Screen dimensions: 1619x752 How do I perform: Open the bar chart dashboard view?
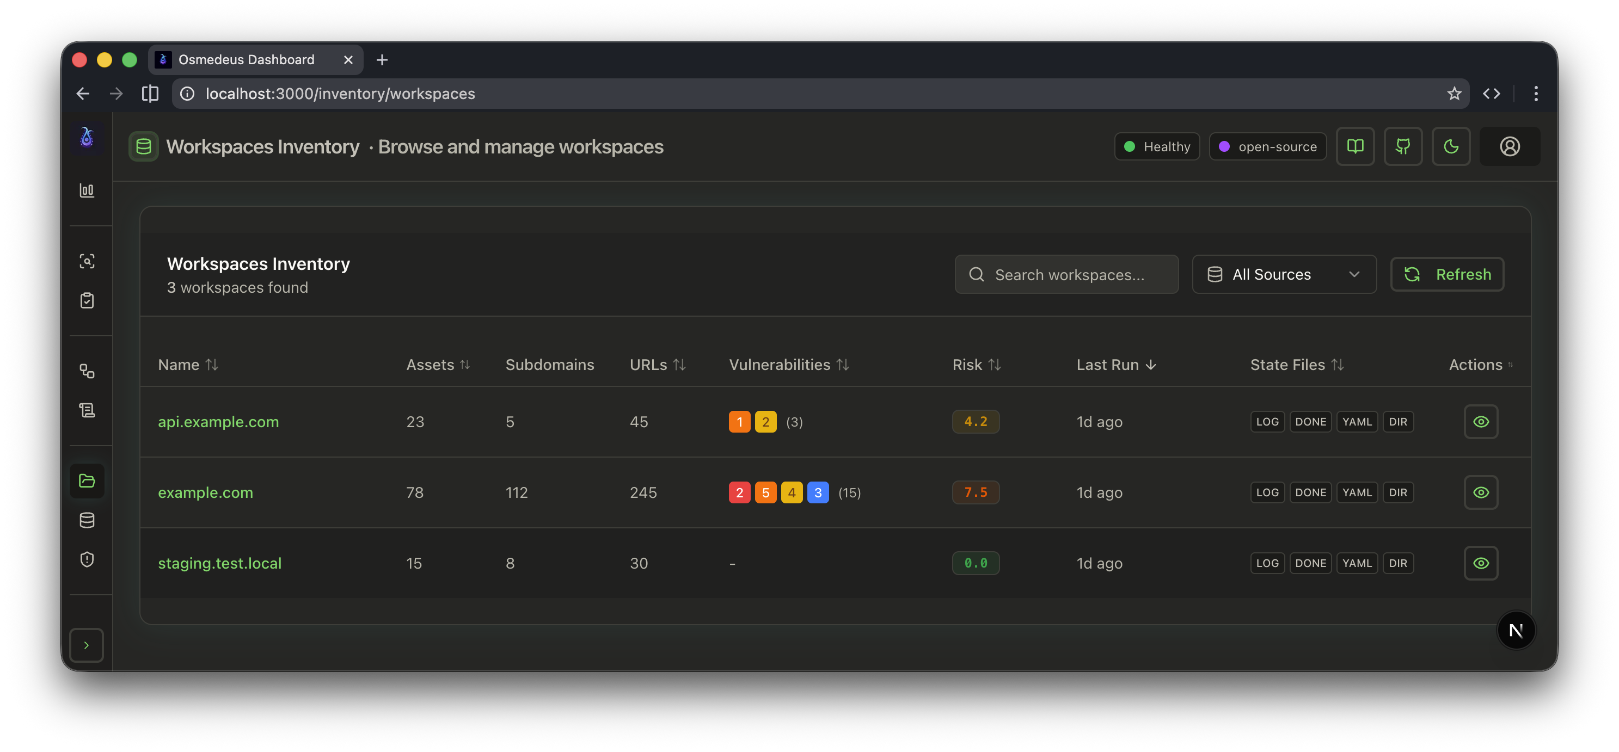pos(87,190)
